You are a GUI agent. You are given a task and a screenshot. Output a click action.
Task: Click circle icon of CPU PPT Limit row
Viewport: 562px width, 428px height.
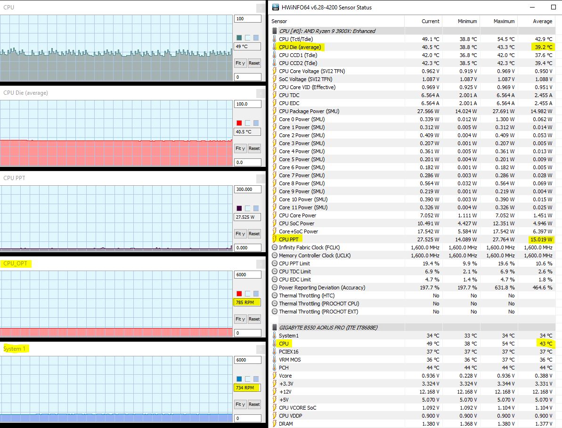click(x=275, y=263)
